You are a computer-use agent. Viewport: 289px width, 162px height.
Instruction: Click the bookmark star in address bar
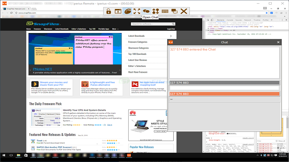267,13
